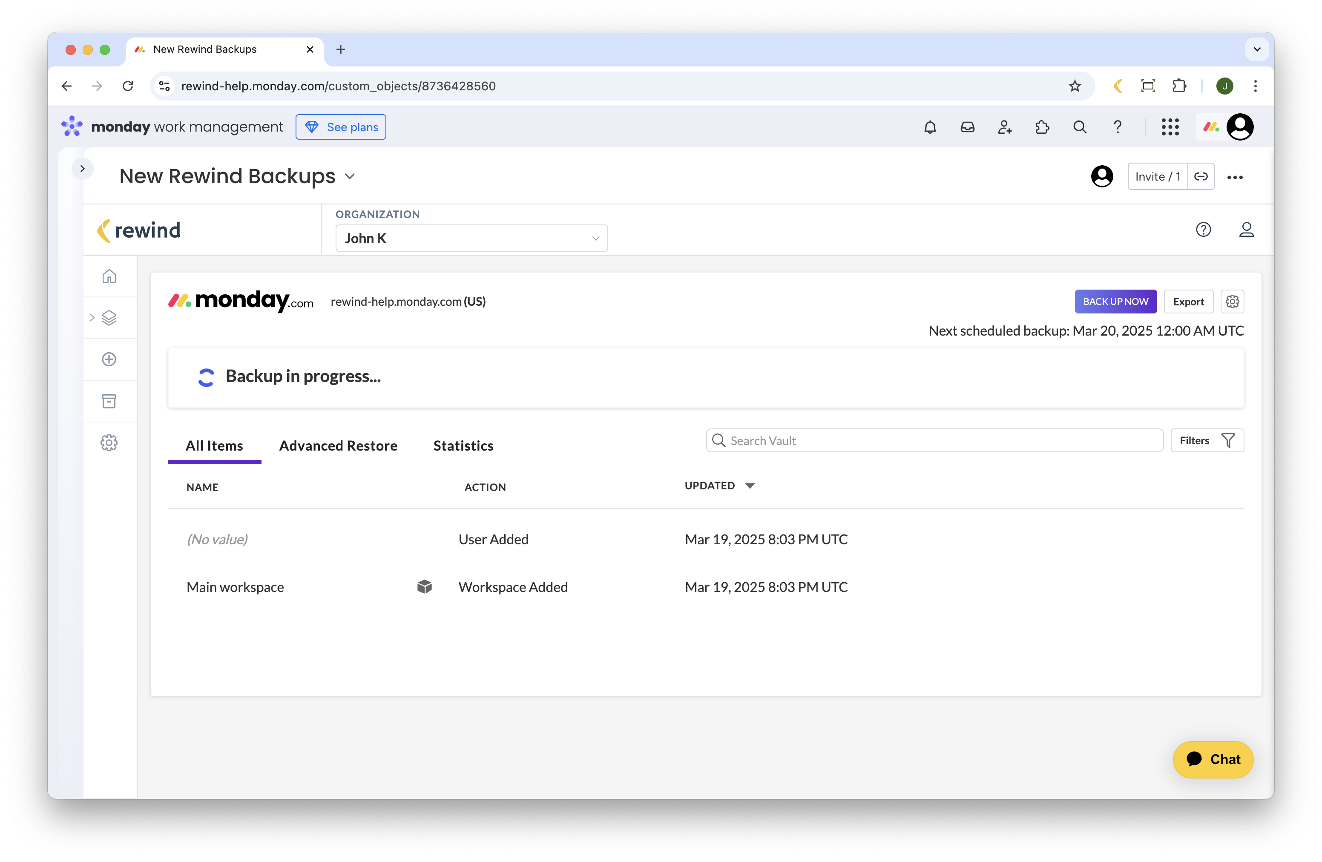Open the monday help question mark
The image size is (1322, 862).
point(1117,127)
